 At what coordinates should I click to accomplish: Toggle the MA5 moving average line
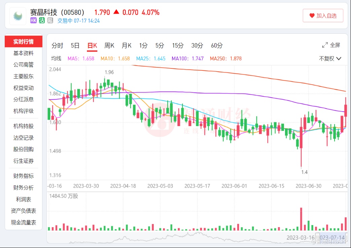[81, 58]
